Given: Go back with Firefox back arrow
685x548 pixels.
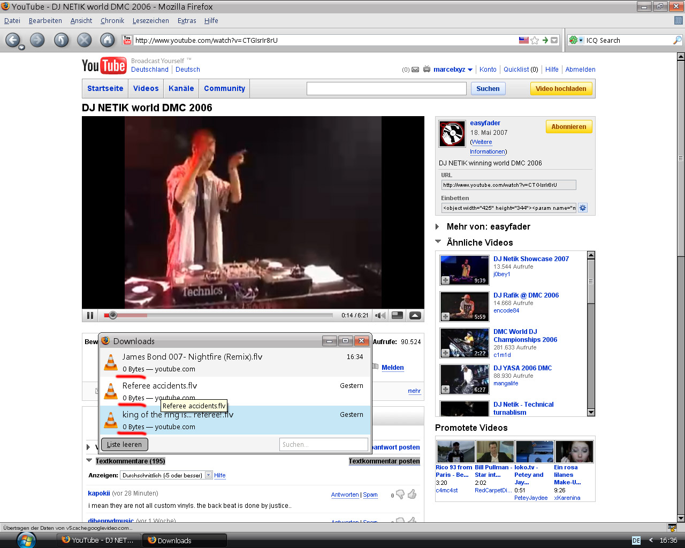Looking at the screenshot, I should (x=13, y=40).
